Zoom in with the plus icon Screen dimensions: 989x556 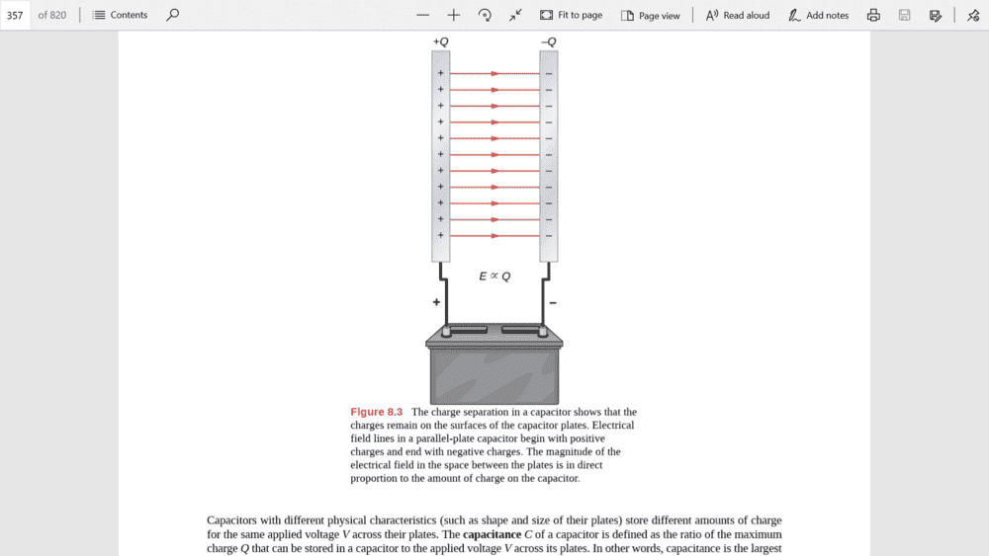pyautogui.click(x=454, y=15)
